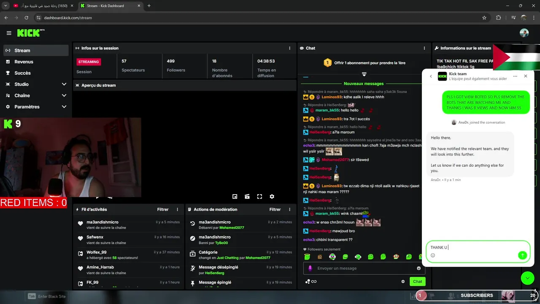540x304 pixels.
Task: Open the Chat panel three-dot options menu
Action: point(424,48)
